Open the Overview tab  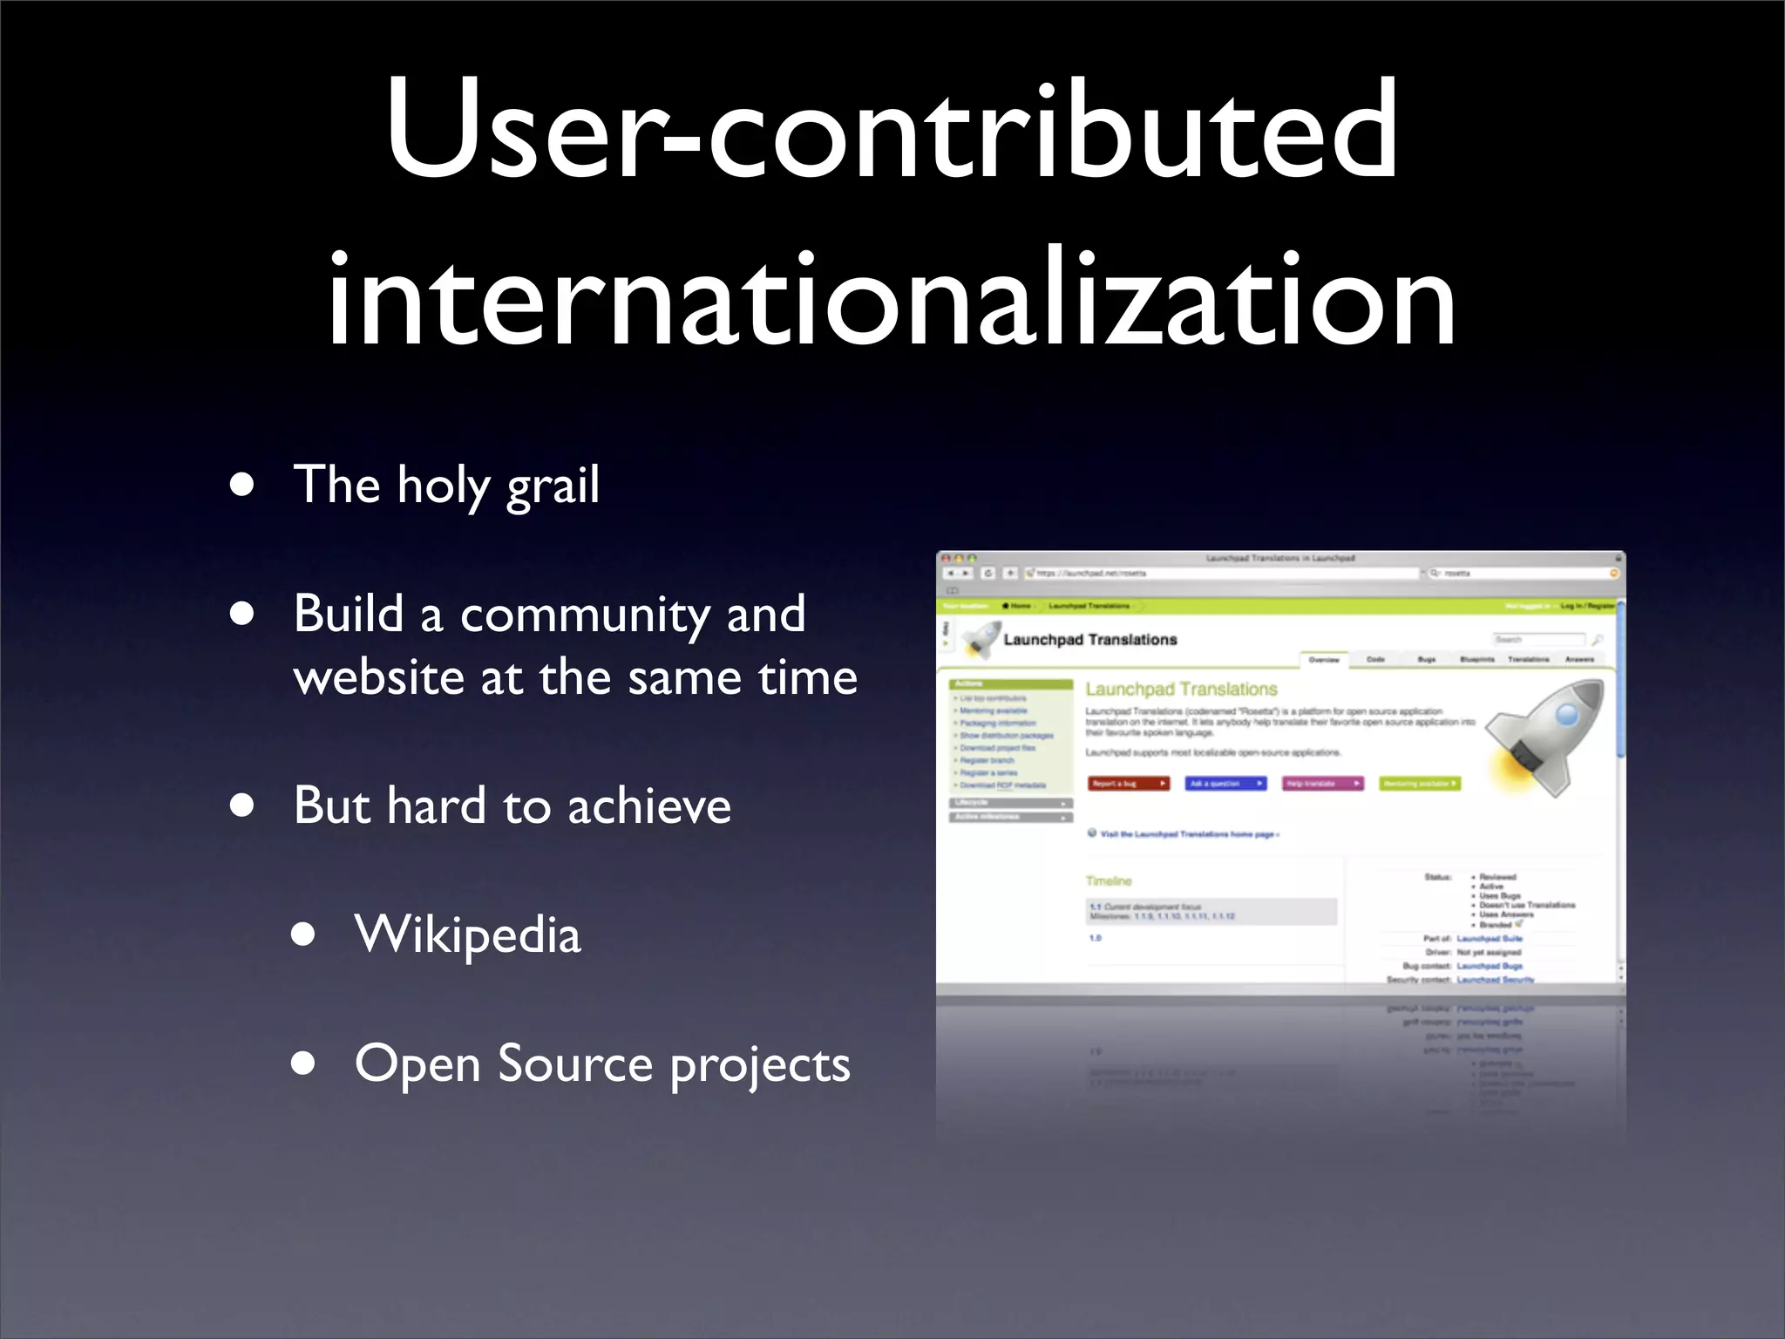1324,660
